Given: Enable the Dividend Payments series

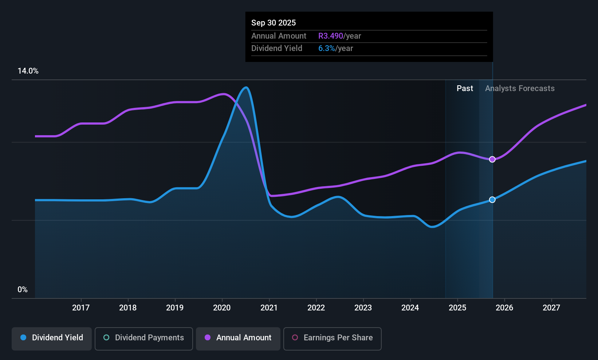Looking at the screenshot, I should [144, 339].
